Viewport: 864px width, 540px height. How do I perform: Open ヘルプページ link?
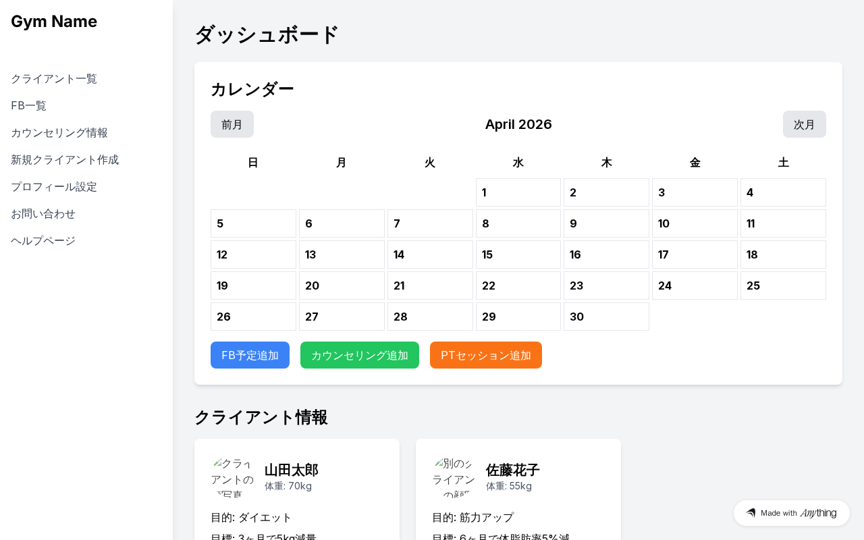coord(43,241)
